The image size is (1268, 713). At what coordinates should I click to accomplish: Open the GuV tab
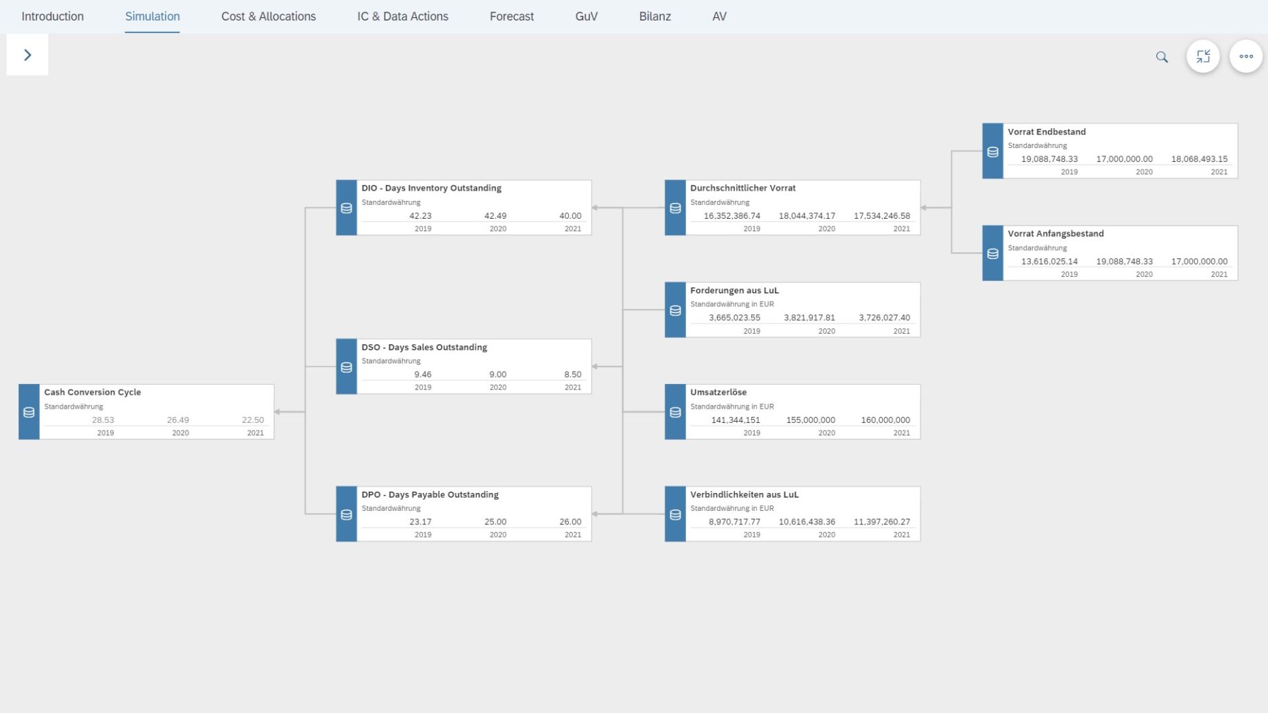pos(586,16)
